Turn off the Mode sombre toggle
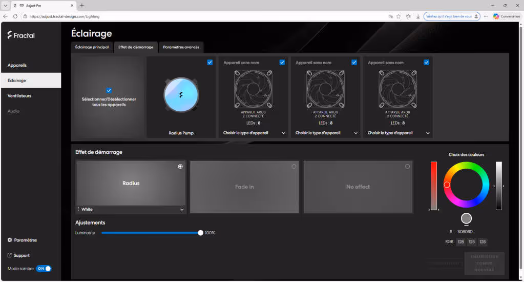The height and width of the screenshot is (282, 524). (x=44, y=268)
